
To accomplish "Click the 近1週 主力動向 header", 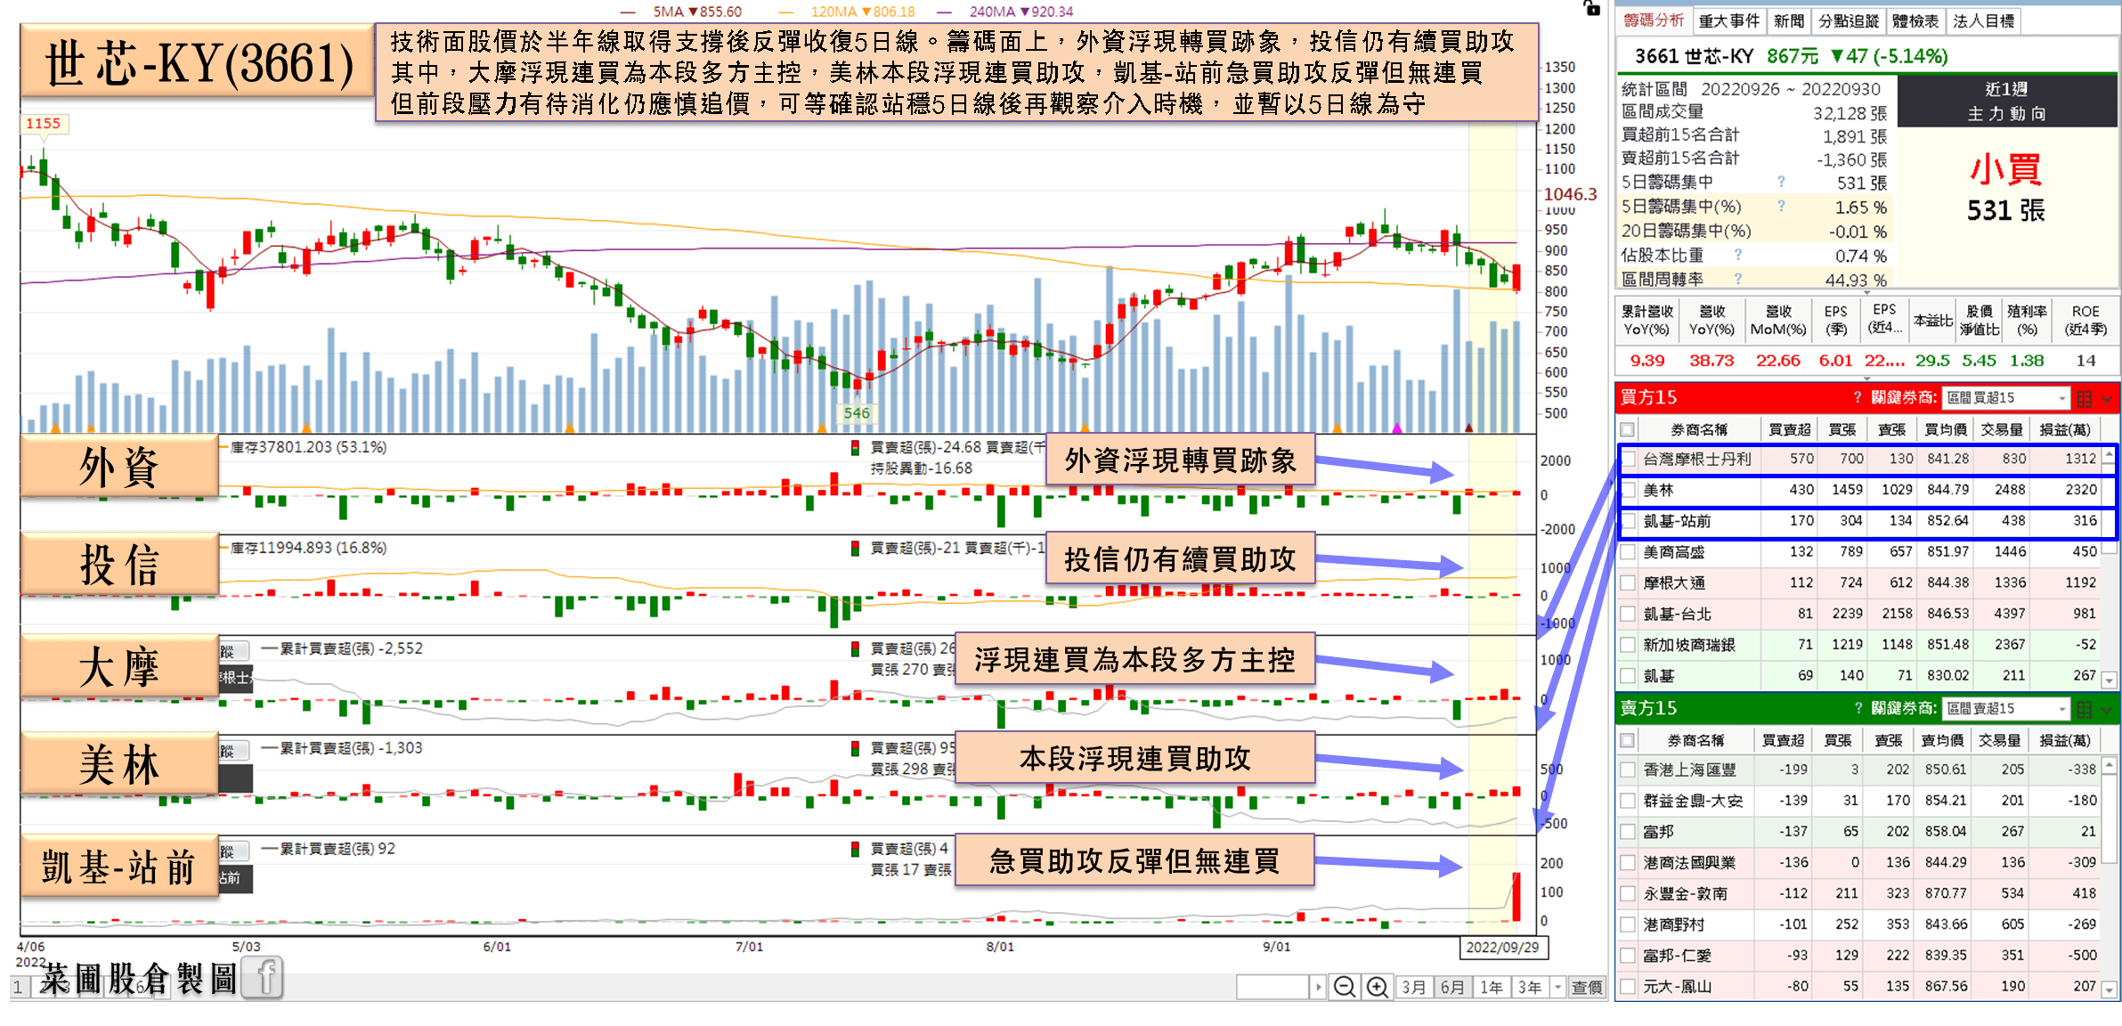I will pos(2006,101).
